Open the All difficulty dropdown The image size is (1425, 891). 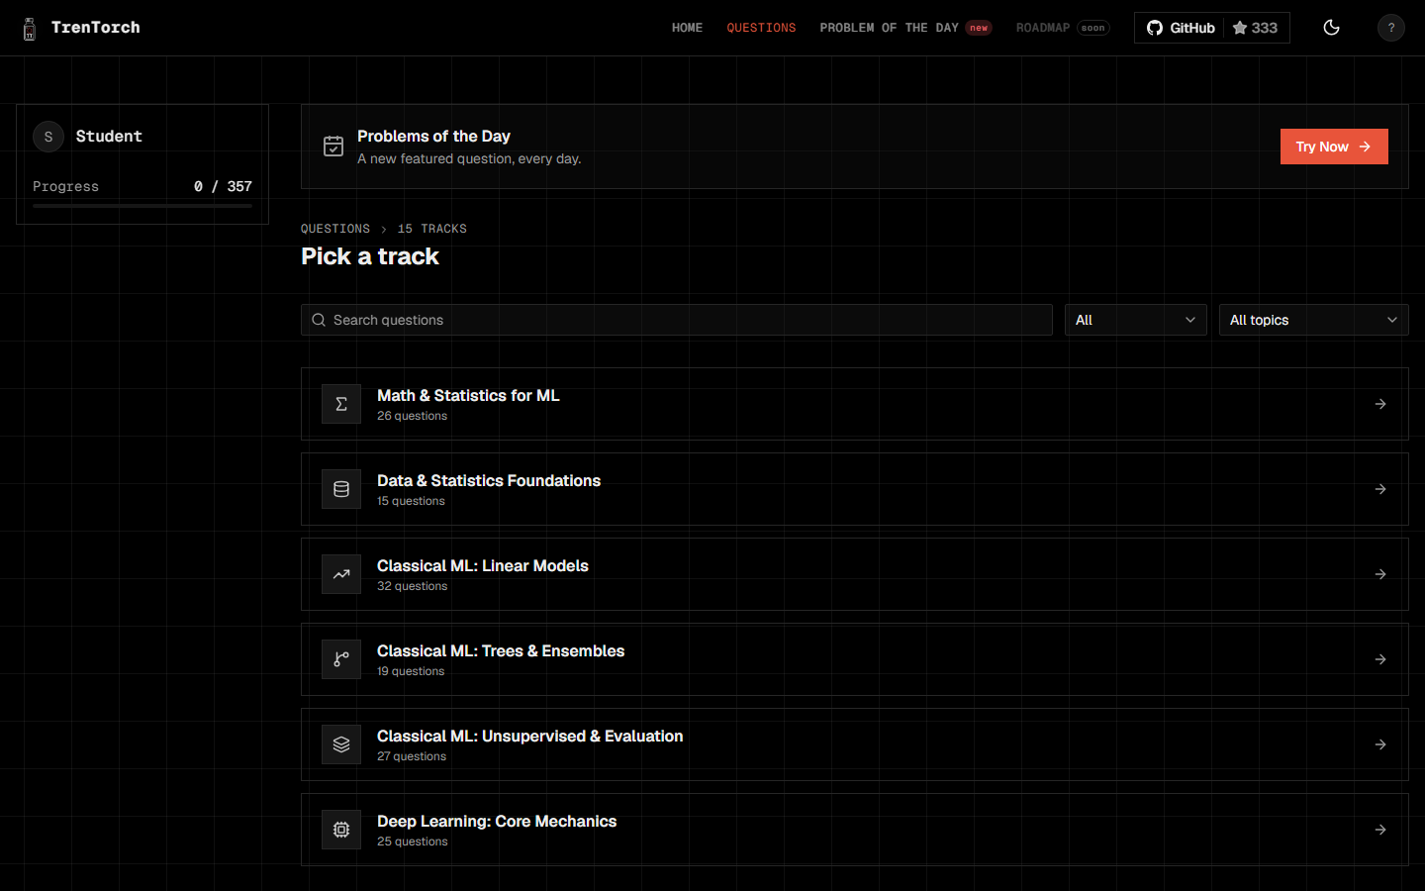click(1135, 320)
